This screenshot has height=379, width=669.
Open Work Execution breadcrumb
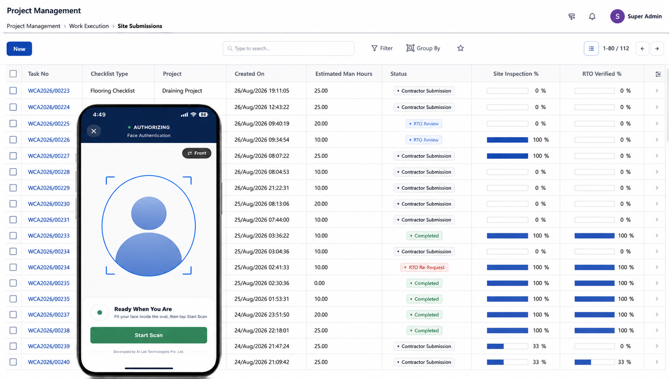pyautogui.click(x=89, y=26)
